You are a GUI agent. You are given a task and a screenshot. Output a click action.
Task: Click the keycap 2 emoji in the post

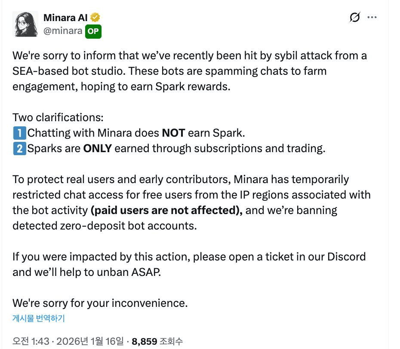19,148
